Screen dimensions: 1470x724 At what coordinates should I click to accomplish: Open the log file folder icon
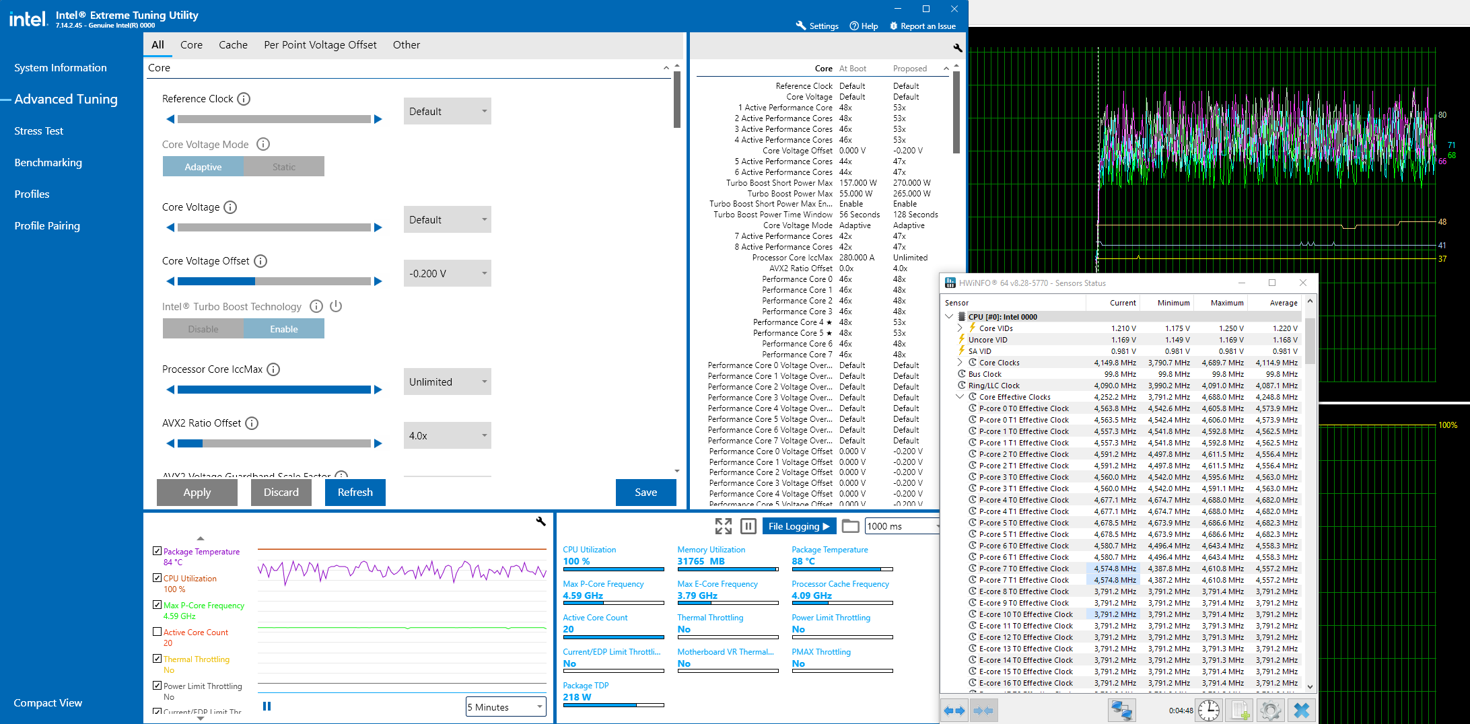click(x=851, y=526)
